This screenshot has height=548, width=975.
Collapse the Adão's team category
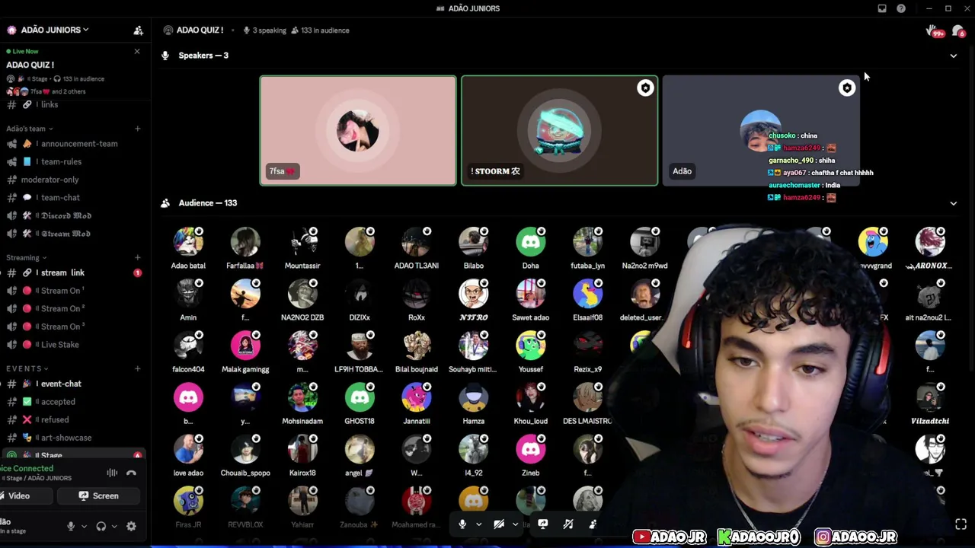pos(29,129)
